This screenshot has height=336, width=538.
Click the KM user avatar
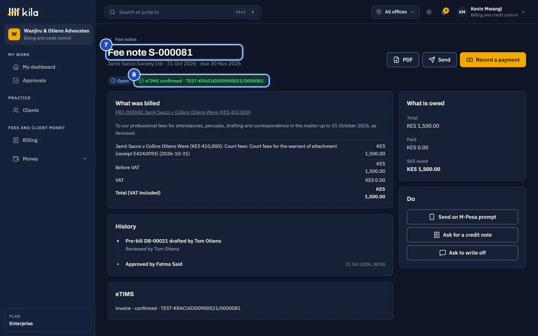(462, 12)
